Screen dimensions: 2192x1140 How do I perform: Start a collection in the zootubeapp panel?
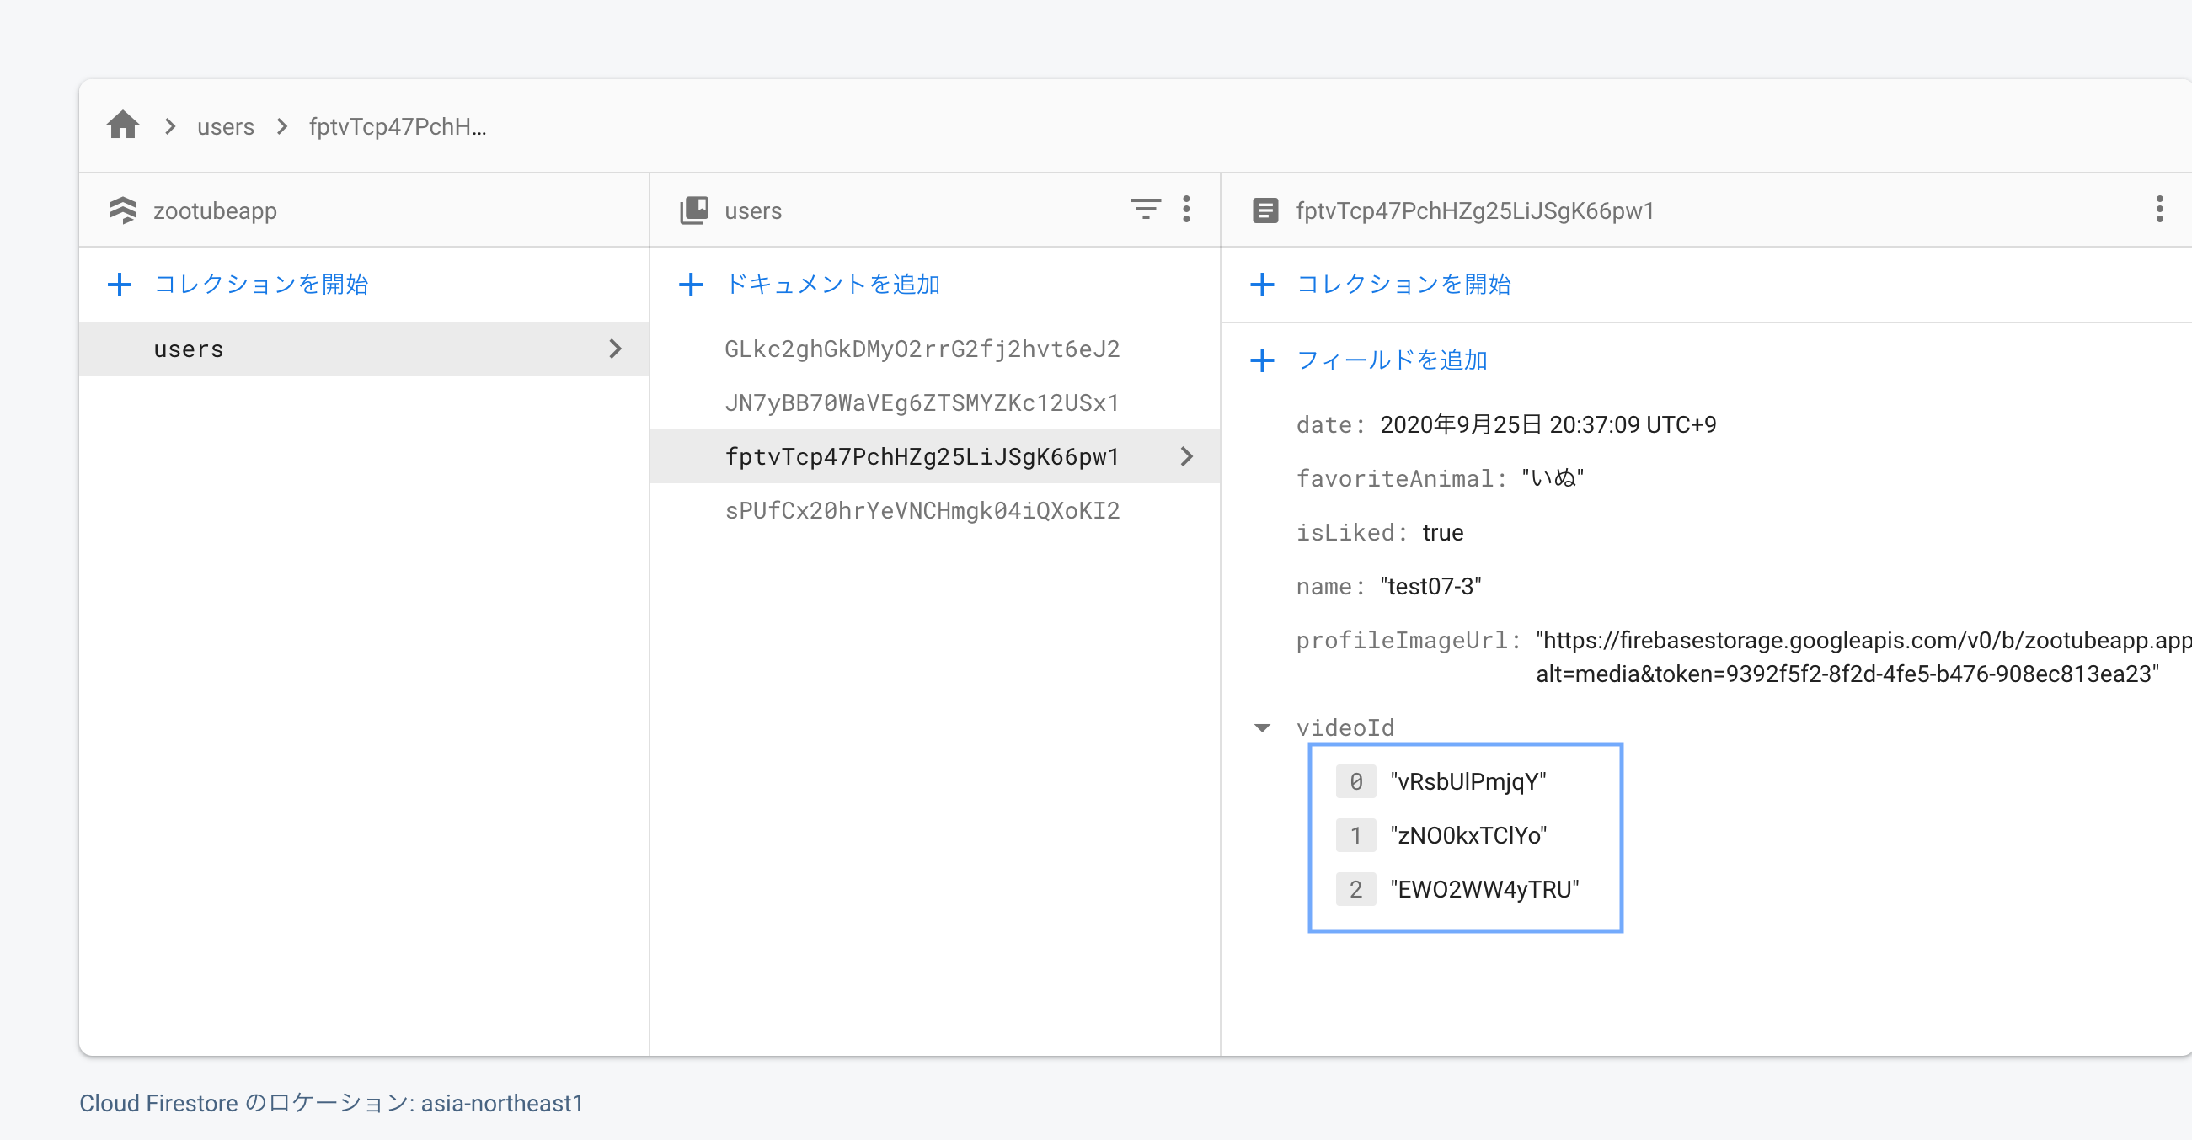pyautogui.click(x=260, y=284)
